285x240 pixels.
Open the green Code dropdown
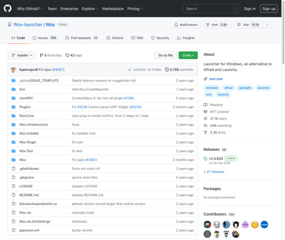point(188,55)
